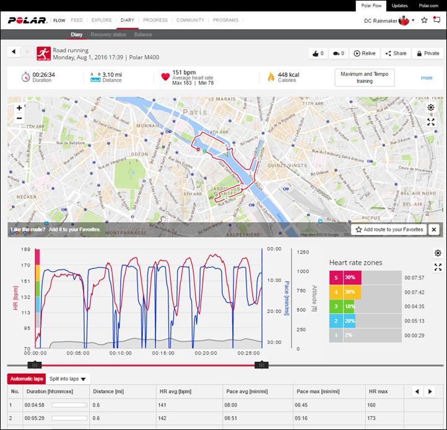Expand the heart rate chart to fullscreen
The image size is (447, 430).
438,267
